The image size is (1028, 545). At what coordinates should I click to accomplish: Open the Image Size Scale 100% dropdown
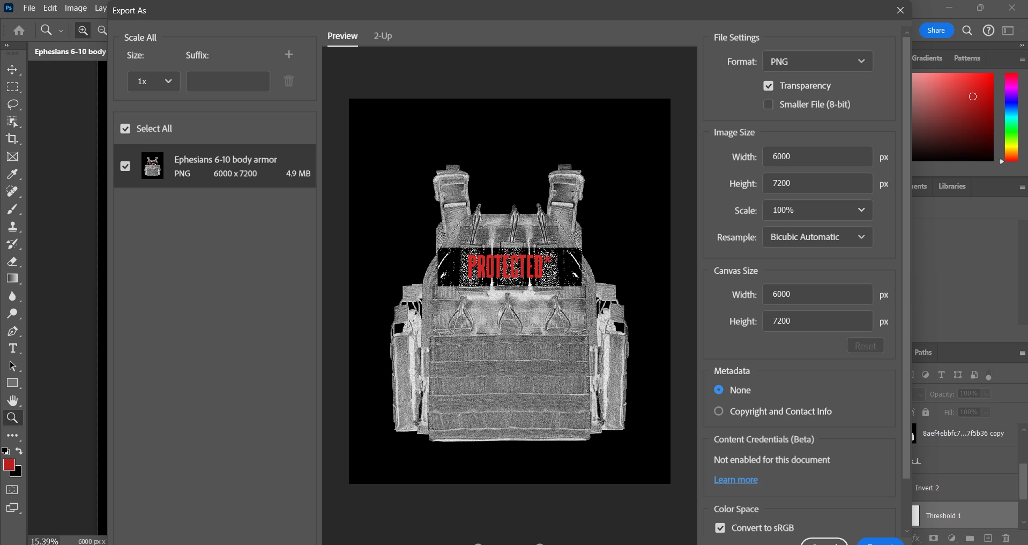click(818, 210)
